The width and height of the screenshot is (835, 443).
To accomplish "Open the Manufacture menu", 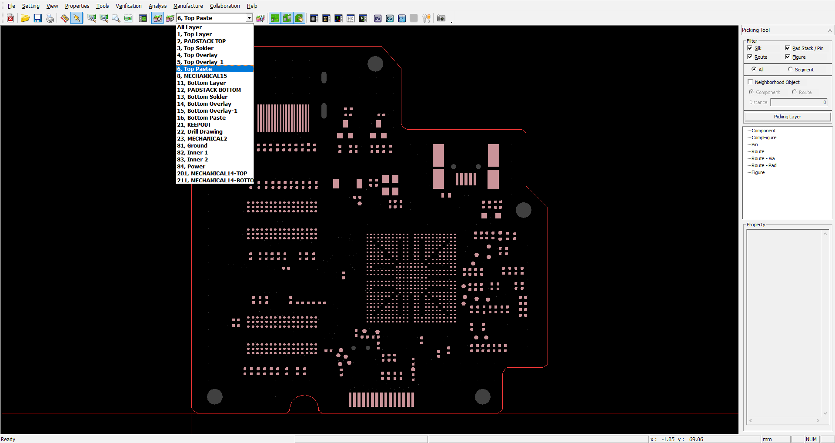I will click(x=188, y=6).
